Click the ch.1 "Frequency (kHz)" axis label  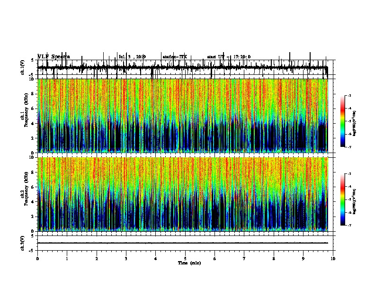pyautogui.click(x=26, y=110)
